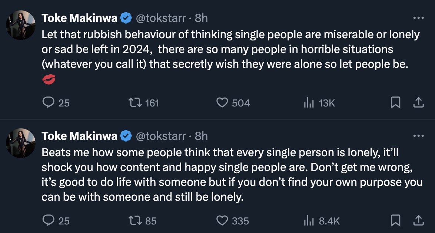
Task: Like the second tweet with 335 likes
Action: click(222, 221)
